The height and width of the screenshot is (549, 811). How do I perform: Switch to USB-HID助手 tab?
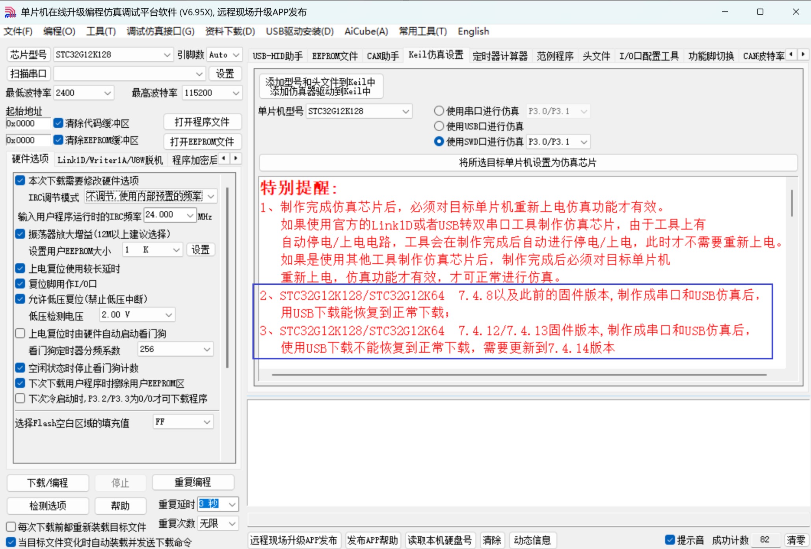(277, 56)
